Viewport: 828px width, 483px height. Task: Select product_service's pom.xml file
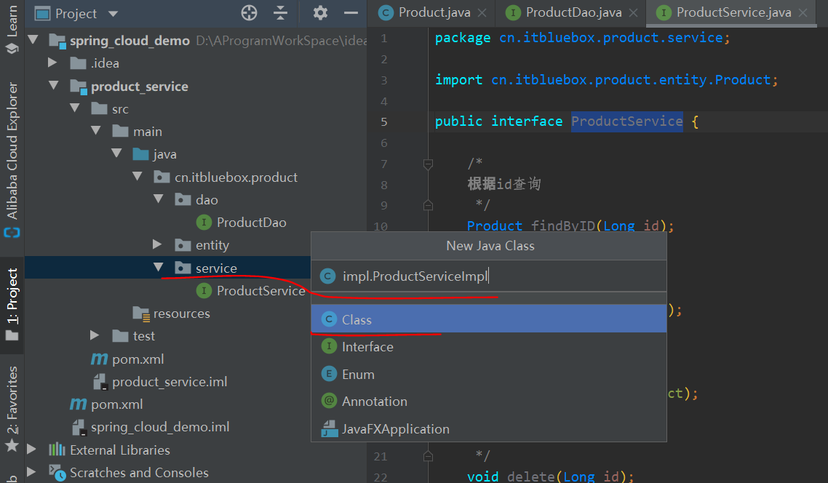pos(127,359)
